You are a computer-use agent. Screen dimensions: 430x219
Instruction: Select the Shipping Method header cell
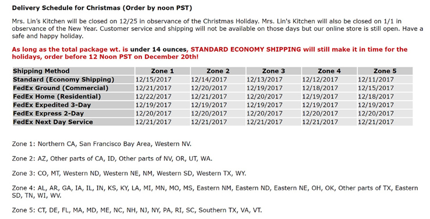[73, 71]
